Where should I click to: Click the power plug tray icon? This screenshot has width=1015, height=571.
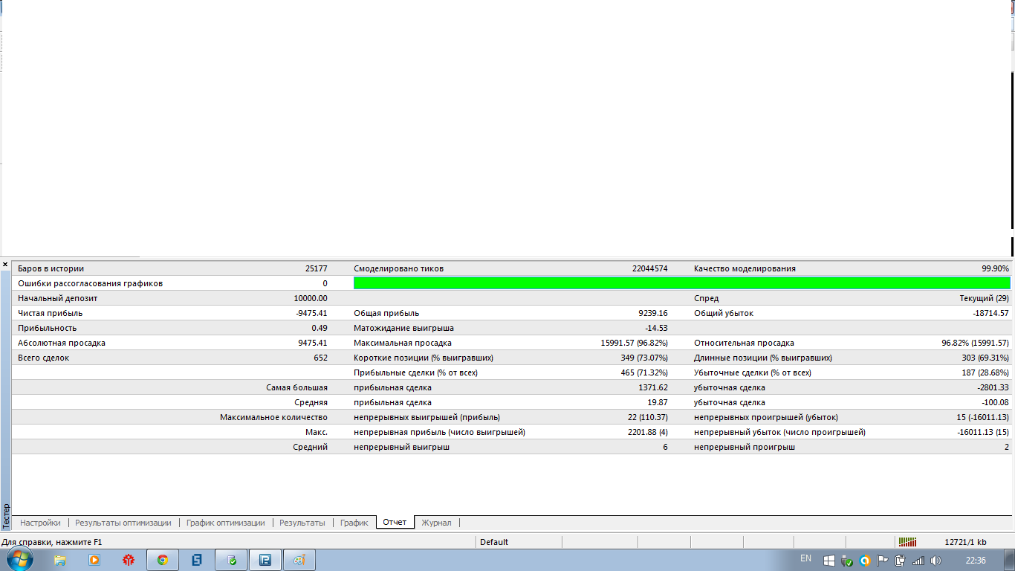[x=901, y=561]
